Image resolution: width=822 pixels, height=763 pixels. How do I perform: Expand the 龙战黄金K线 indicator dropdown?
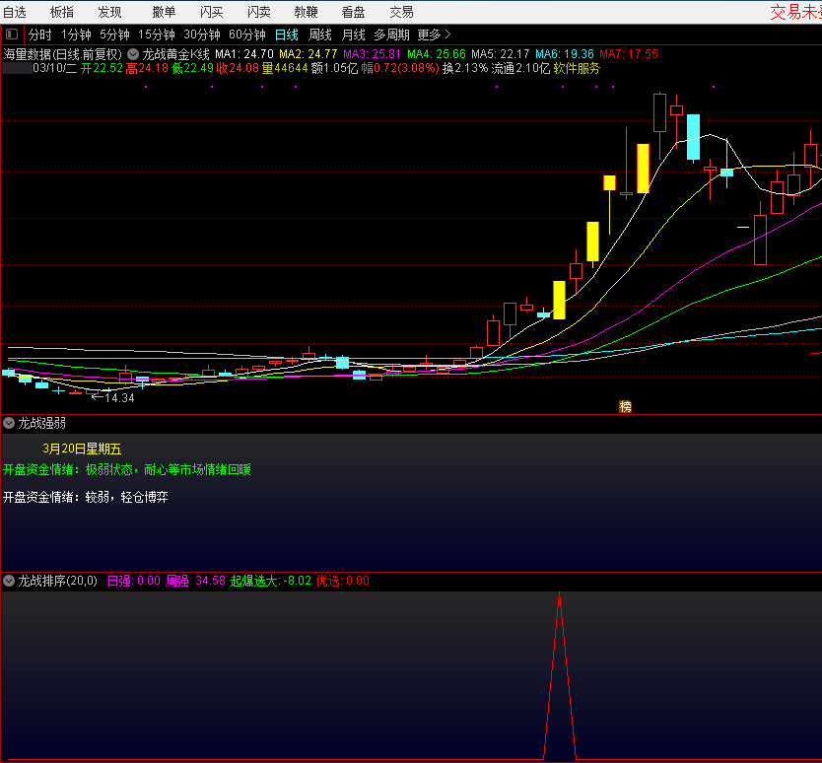click(x=133, y=54)
